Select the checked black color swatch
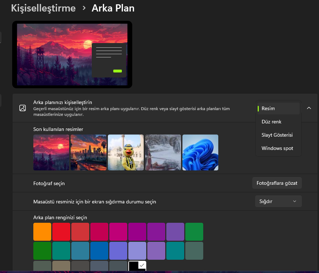Image resolution: width=319 pixels, height=273 pixels. (x=137, y=266)
